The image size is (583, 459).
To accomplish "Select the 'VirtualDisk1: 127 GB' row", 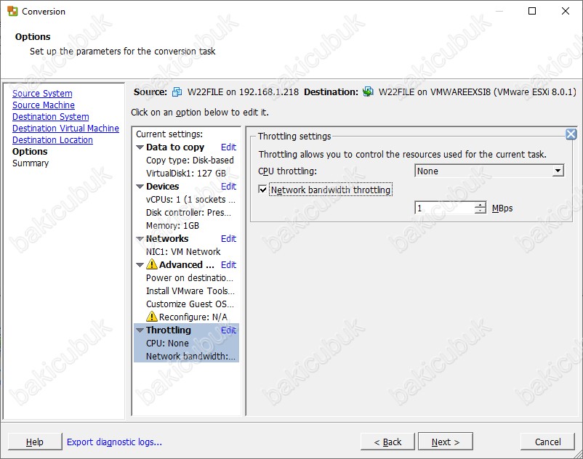I will (186, 173).
